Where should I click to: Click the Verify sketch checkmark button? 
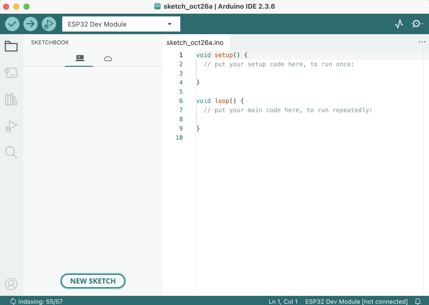pyautogui.click(x=12, y=24)
